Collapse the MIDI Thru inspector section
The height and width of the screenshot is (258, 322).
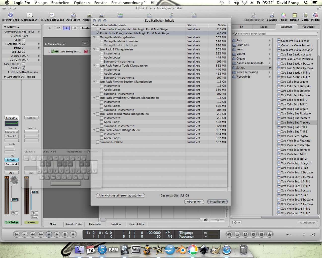(5, 27)
